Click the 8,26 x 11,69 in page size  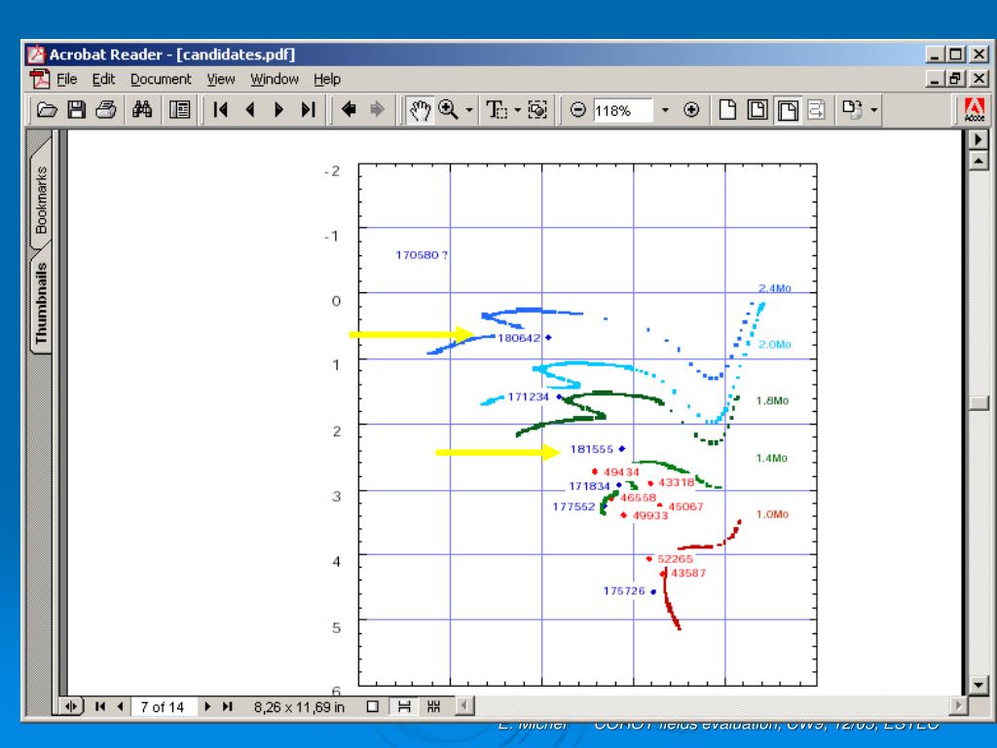pyautogui.click(x=299, y=707)
